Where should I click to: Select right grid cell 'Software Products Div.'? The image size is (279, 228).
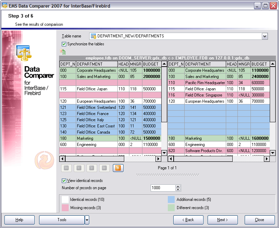pos(205,151)
